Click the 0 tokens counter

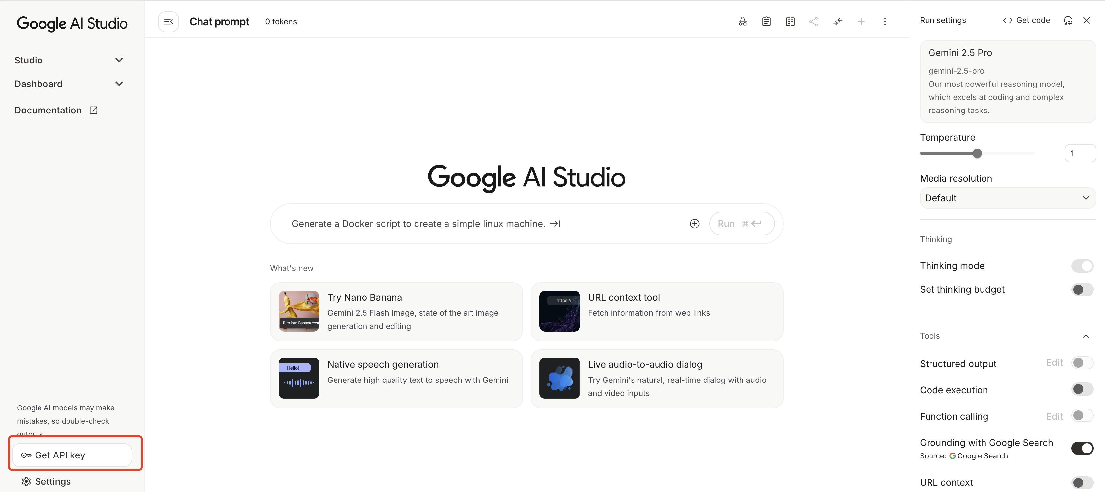281,21
